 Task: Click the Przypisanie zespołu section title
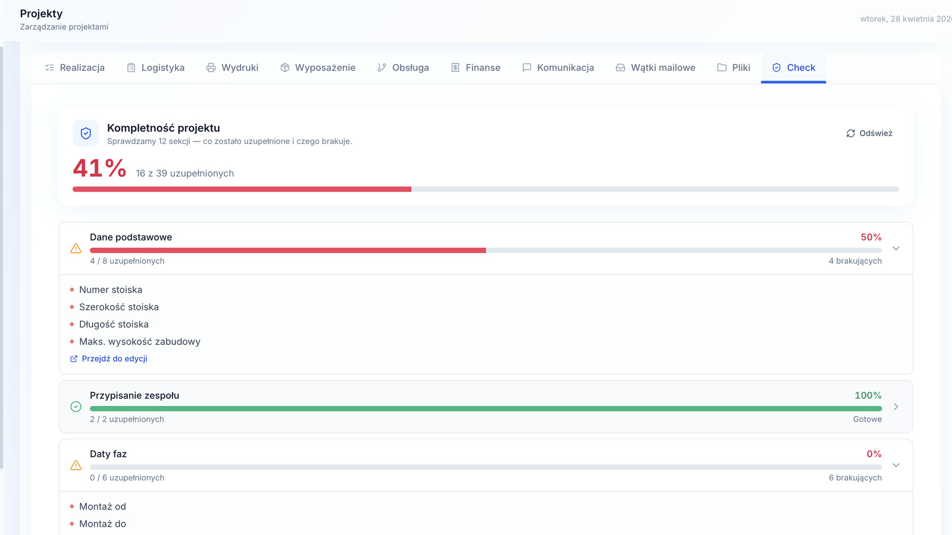point(134,395)
